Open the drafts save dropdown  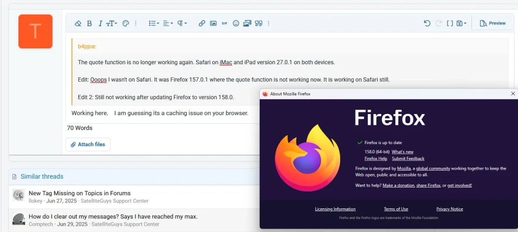(461, 23)
